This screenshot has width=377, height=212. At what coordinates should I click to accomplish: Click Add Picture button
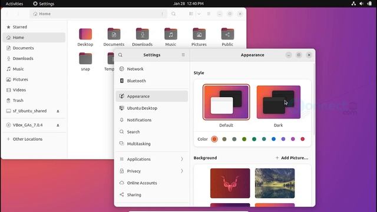click(x=292, y=158)
